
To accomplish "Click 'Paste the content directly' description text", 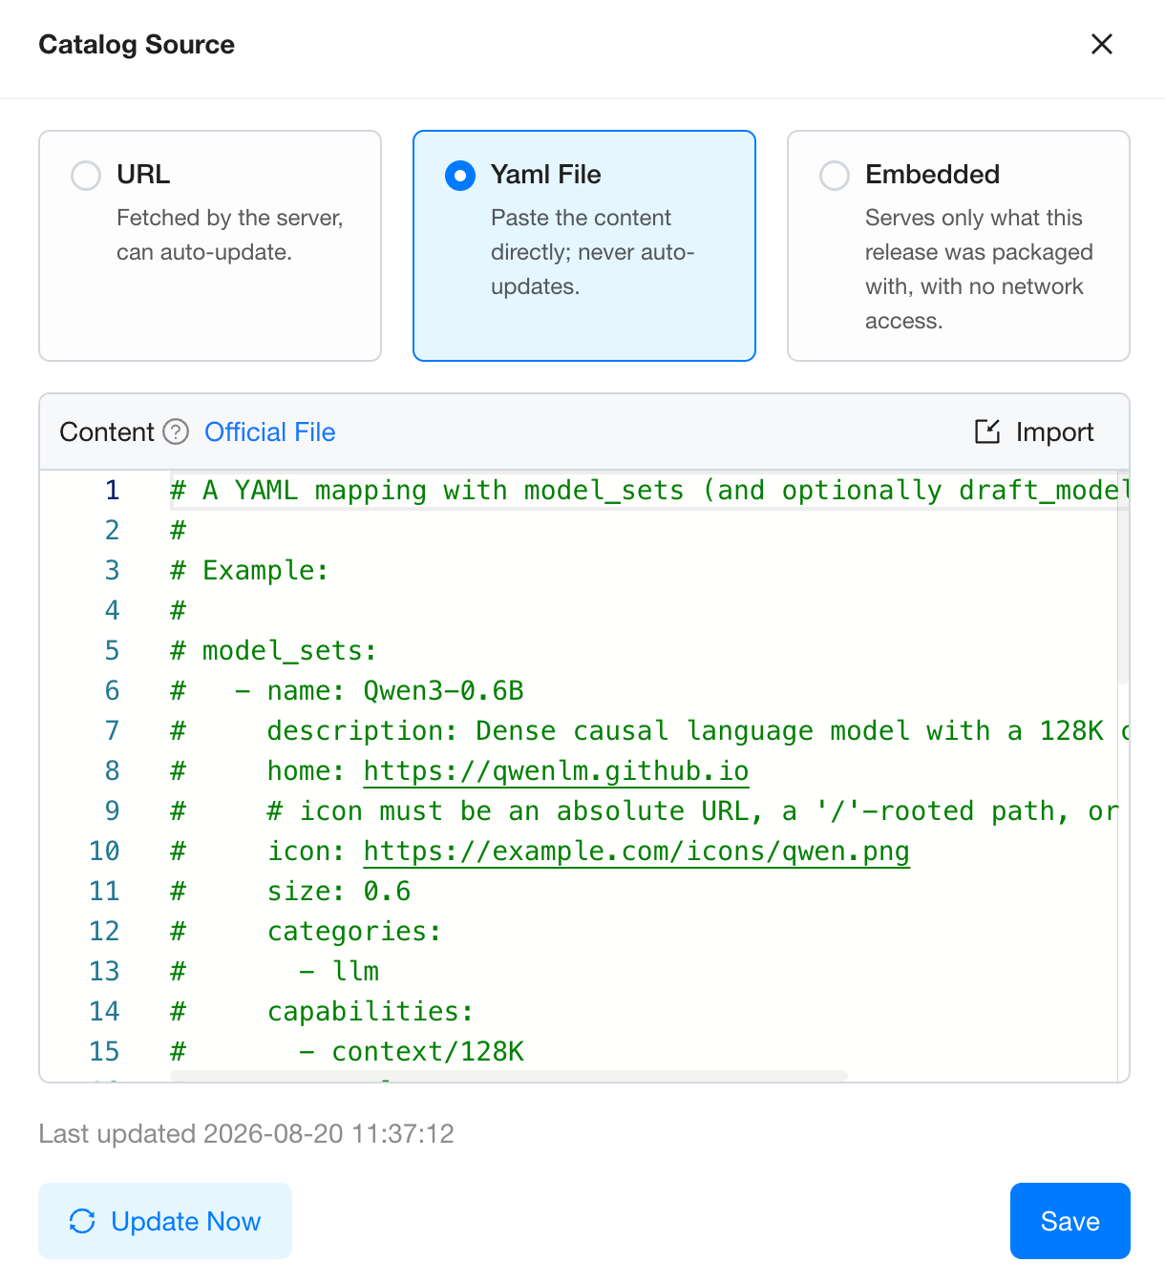I will (593, 252).
